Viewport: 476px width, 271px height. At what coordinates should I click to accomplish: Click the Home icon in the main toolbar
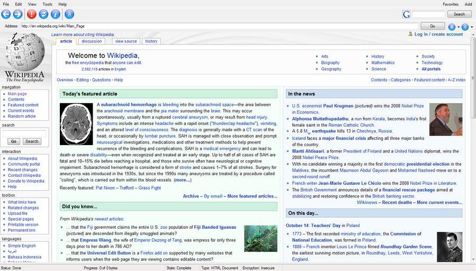[x=69, y=14]
